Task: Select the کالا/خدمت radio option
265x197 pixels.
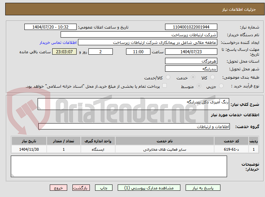Action: pos(168,77)
